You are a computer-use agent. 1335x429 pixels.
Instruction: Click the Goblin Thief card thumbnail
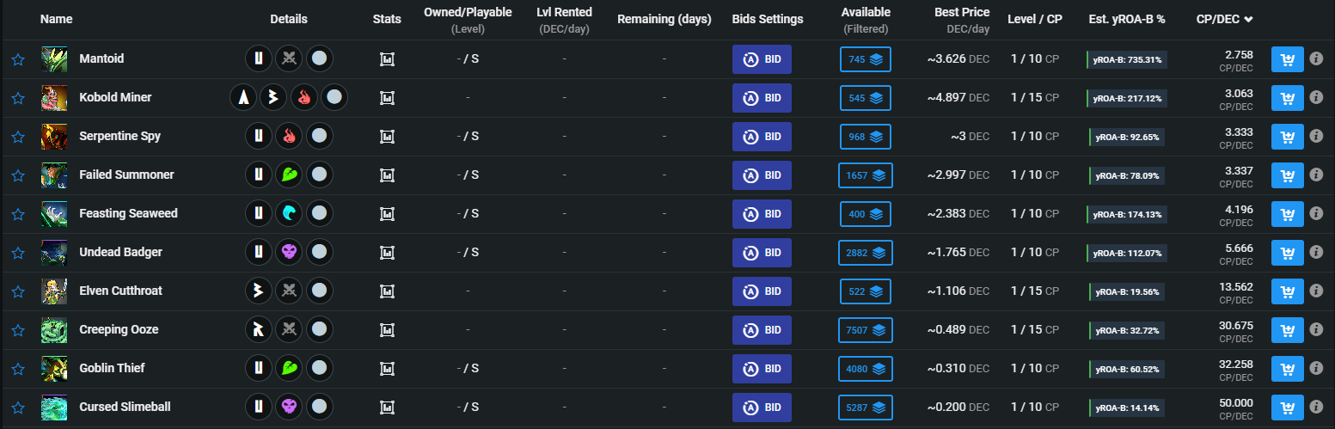tap(54, 369)
